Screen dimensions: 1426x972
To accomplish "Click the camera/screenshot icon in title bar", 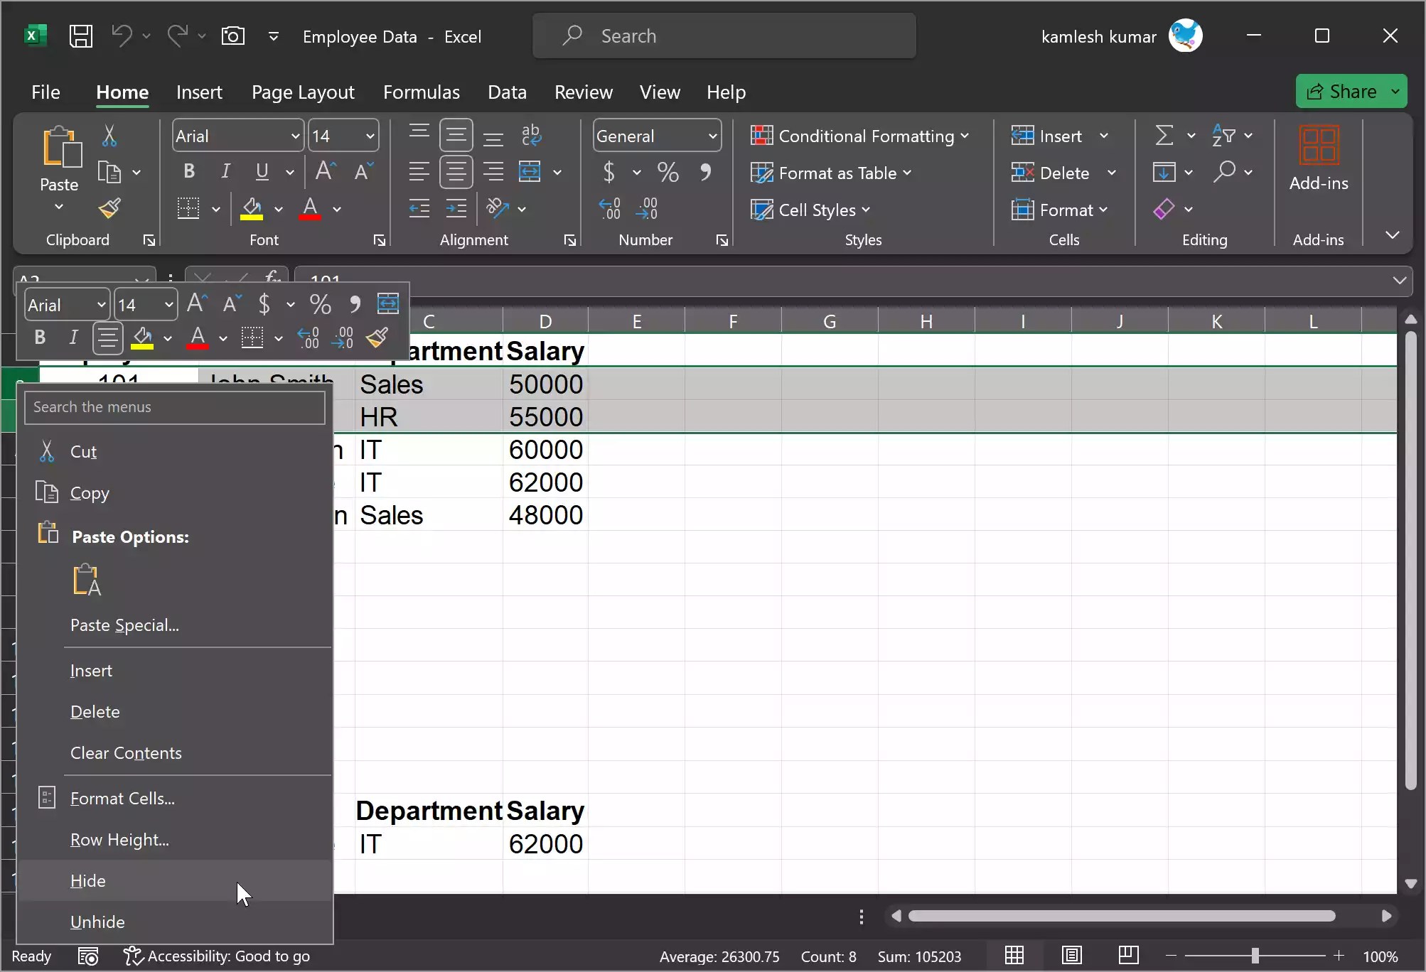I will point(232,36).
